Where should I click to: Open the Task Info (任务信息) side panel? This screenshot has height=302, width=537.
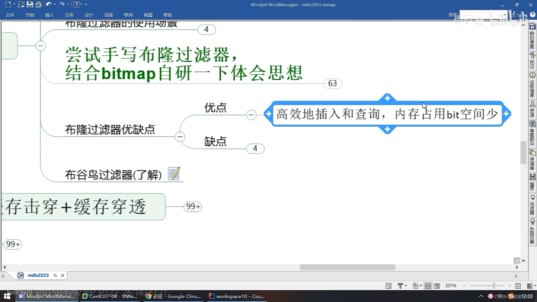click(x=533, y=85)
